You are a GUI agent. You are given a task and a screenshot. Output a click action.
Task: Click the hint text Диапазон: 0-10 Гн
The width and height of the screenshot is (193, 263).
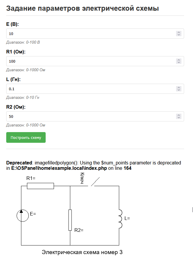[23, 97]
